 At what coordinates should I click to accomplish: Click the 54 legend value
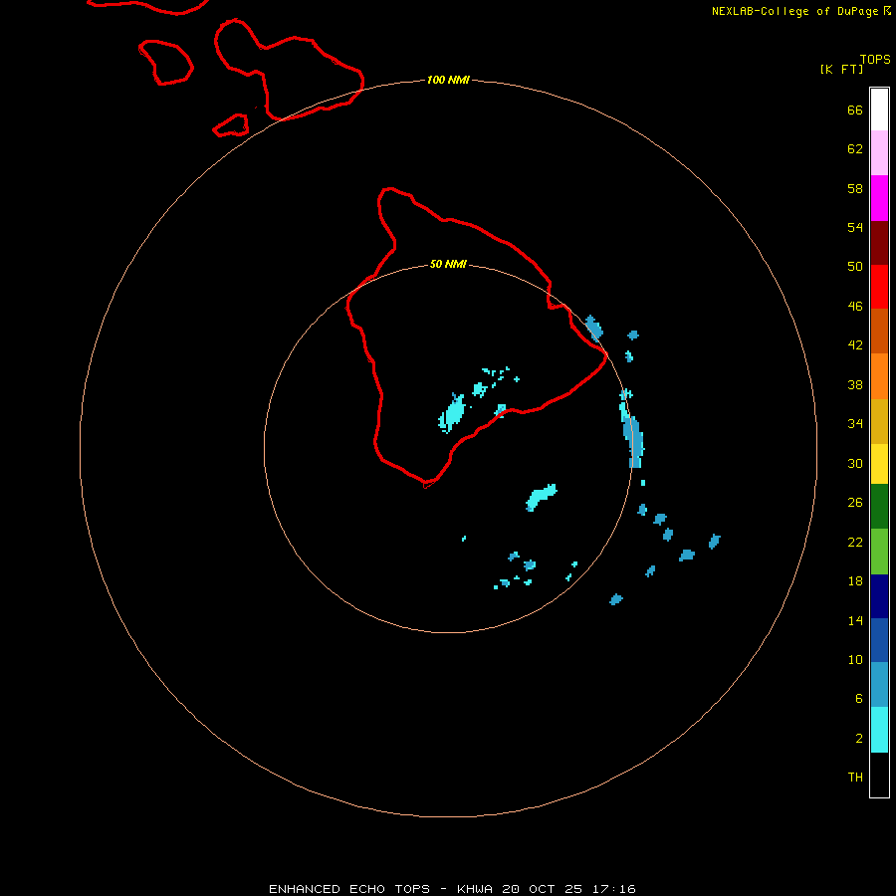pyautogui.click(x=855, y=227)
